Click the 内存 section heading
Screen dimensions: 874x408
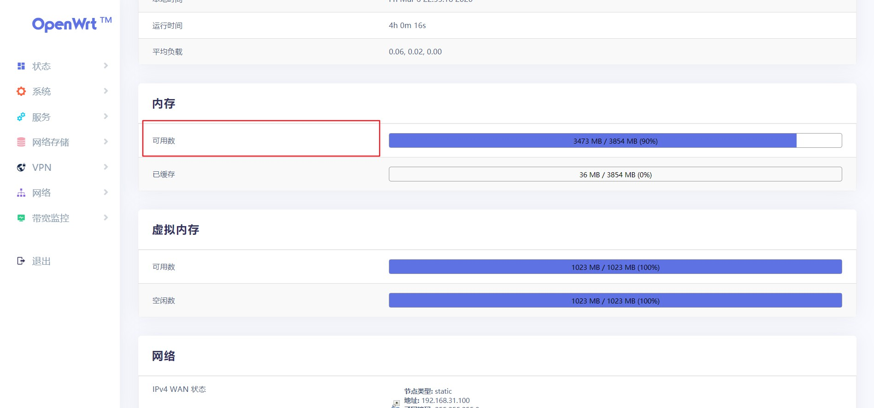164,104
